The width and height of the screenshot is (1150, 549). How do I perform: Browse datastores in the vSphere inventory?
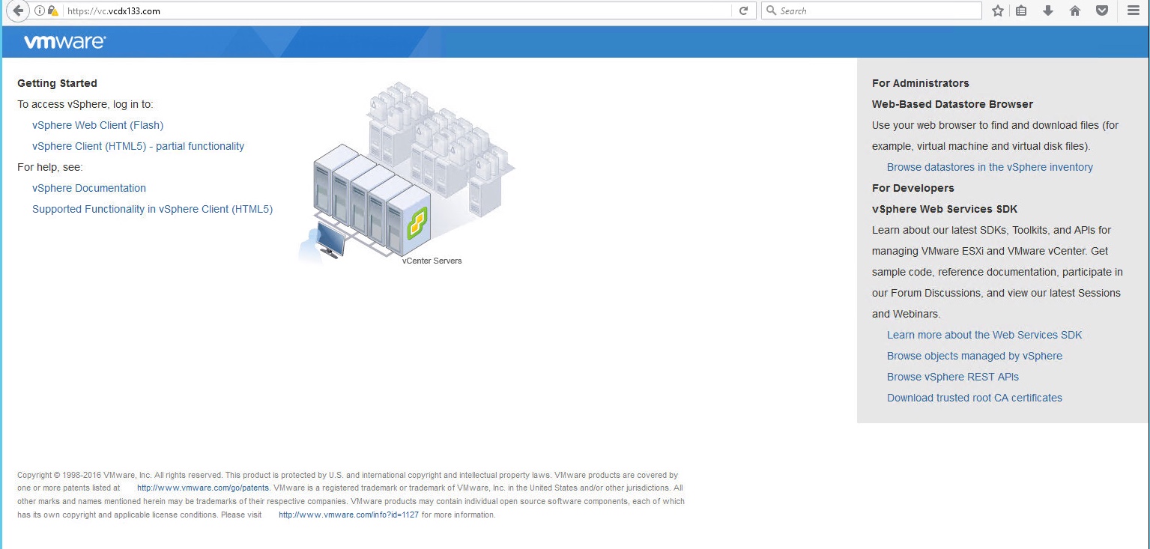point(989,167)
